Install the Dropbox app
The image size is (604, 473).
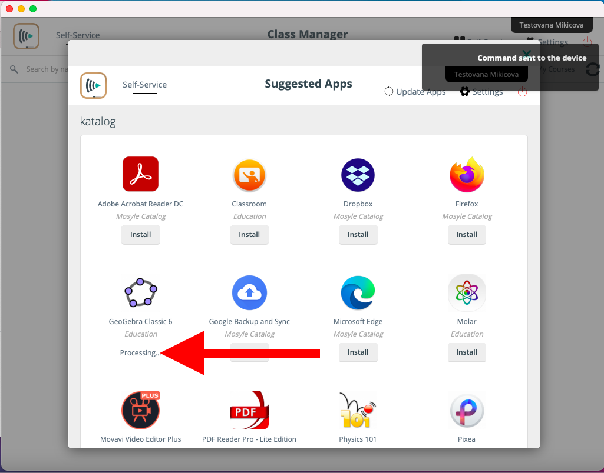pos(358,234)
